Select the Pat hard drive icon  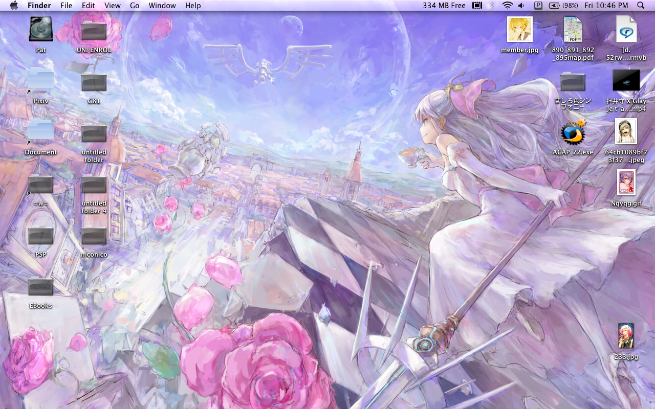click(x=41, y=29)
